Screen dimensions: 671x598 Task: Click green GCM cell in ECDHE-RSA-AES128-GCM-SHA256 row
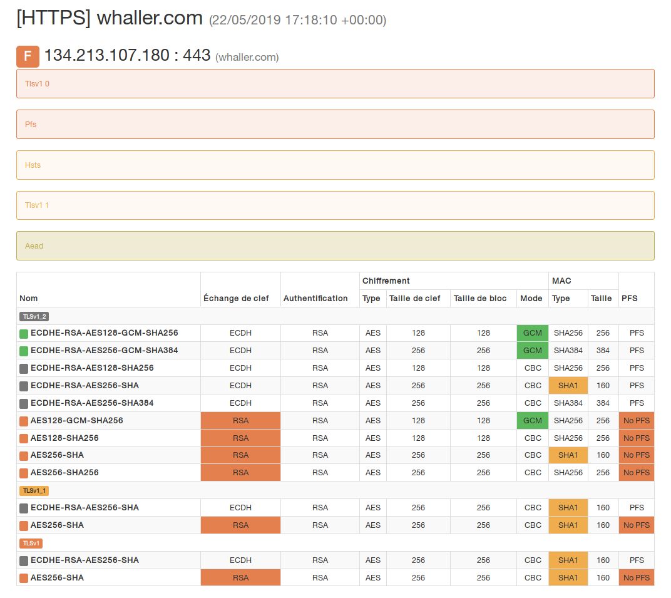532,333
